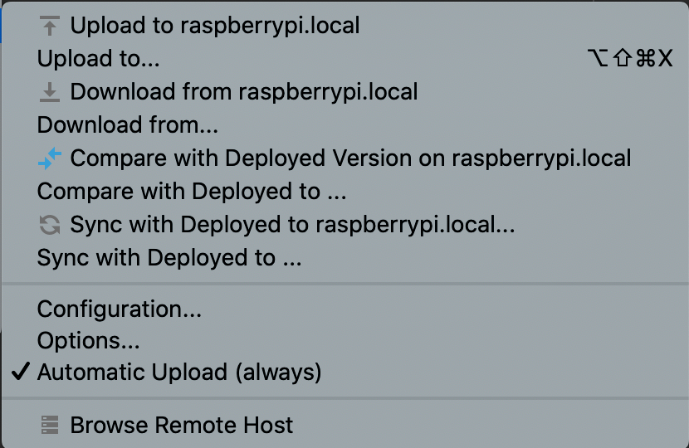Click the download arrow icon beside raspberrypi.local
Screen dimensions: 689x448
click(x=50, y=92)
